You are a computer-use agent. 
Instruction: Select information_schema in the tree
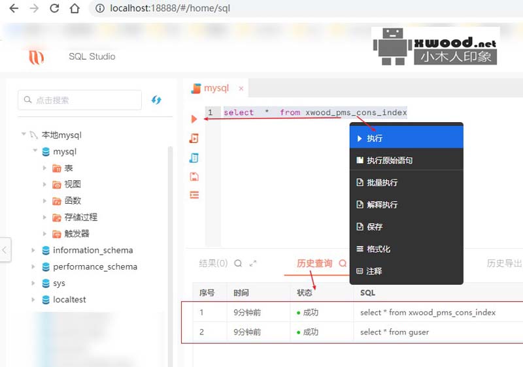(x=93, y=250)
